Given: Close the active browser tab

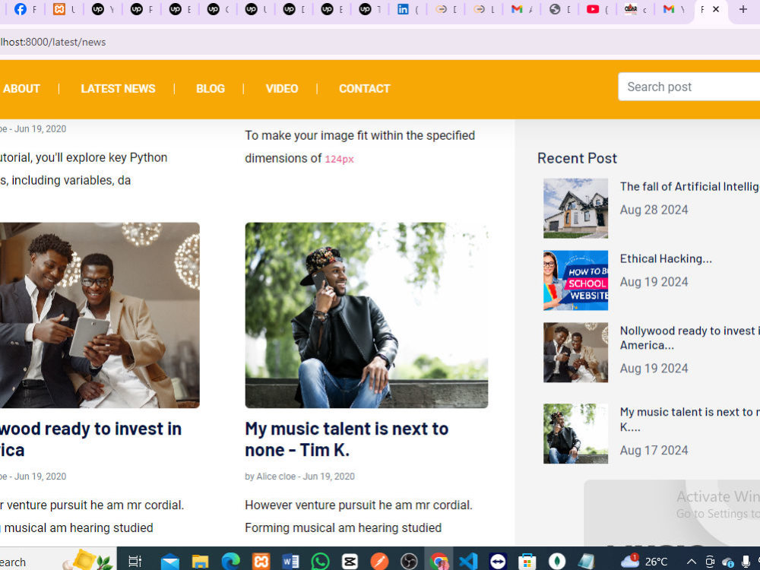Looking at the screenshot, I should click(x=716, y=9).
